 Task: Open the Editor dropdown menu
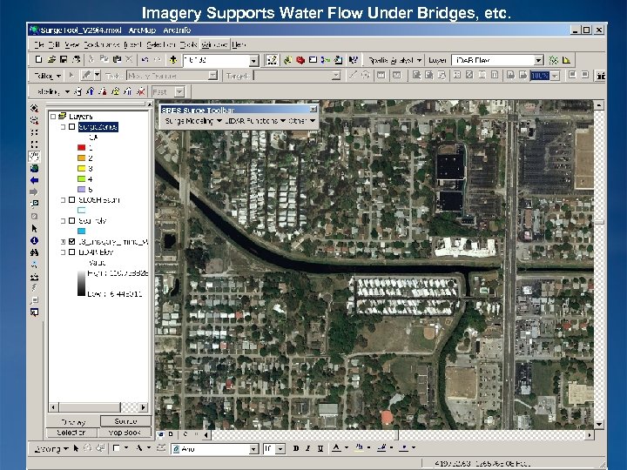pyautogui.click(x=48, y=76)
